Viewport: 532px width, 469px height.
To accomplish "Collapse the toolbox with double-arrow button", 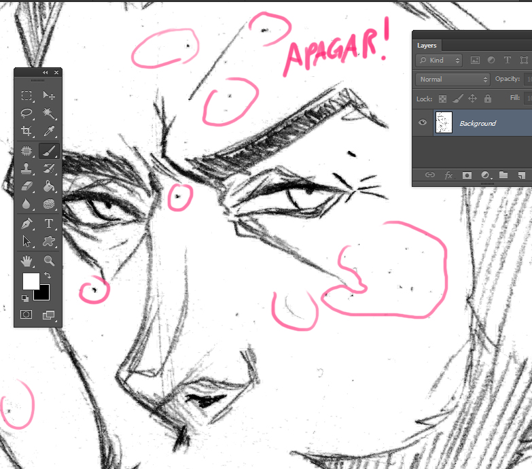I will 46,72.
